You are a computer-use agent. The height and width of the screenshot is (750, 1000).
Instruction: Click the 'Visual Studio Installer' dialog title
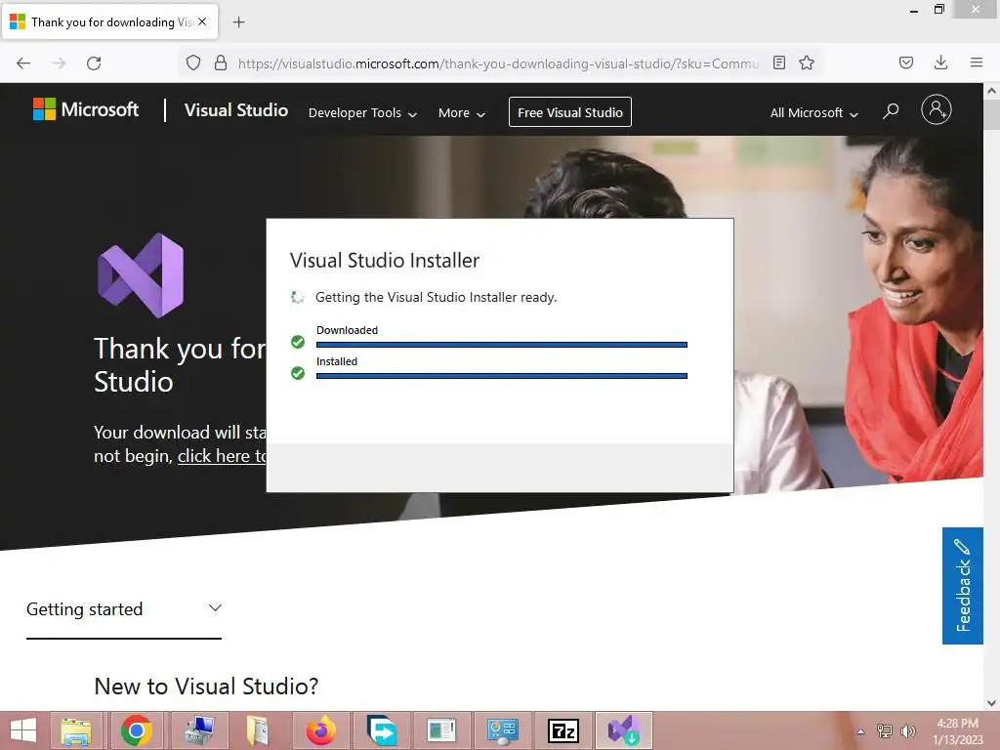pyautogui.click(x=385, y=260)
